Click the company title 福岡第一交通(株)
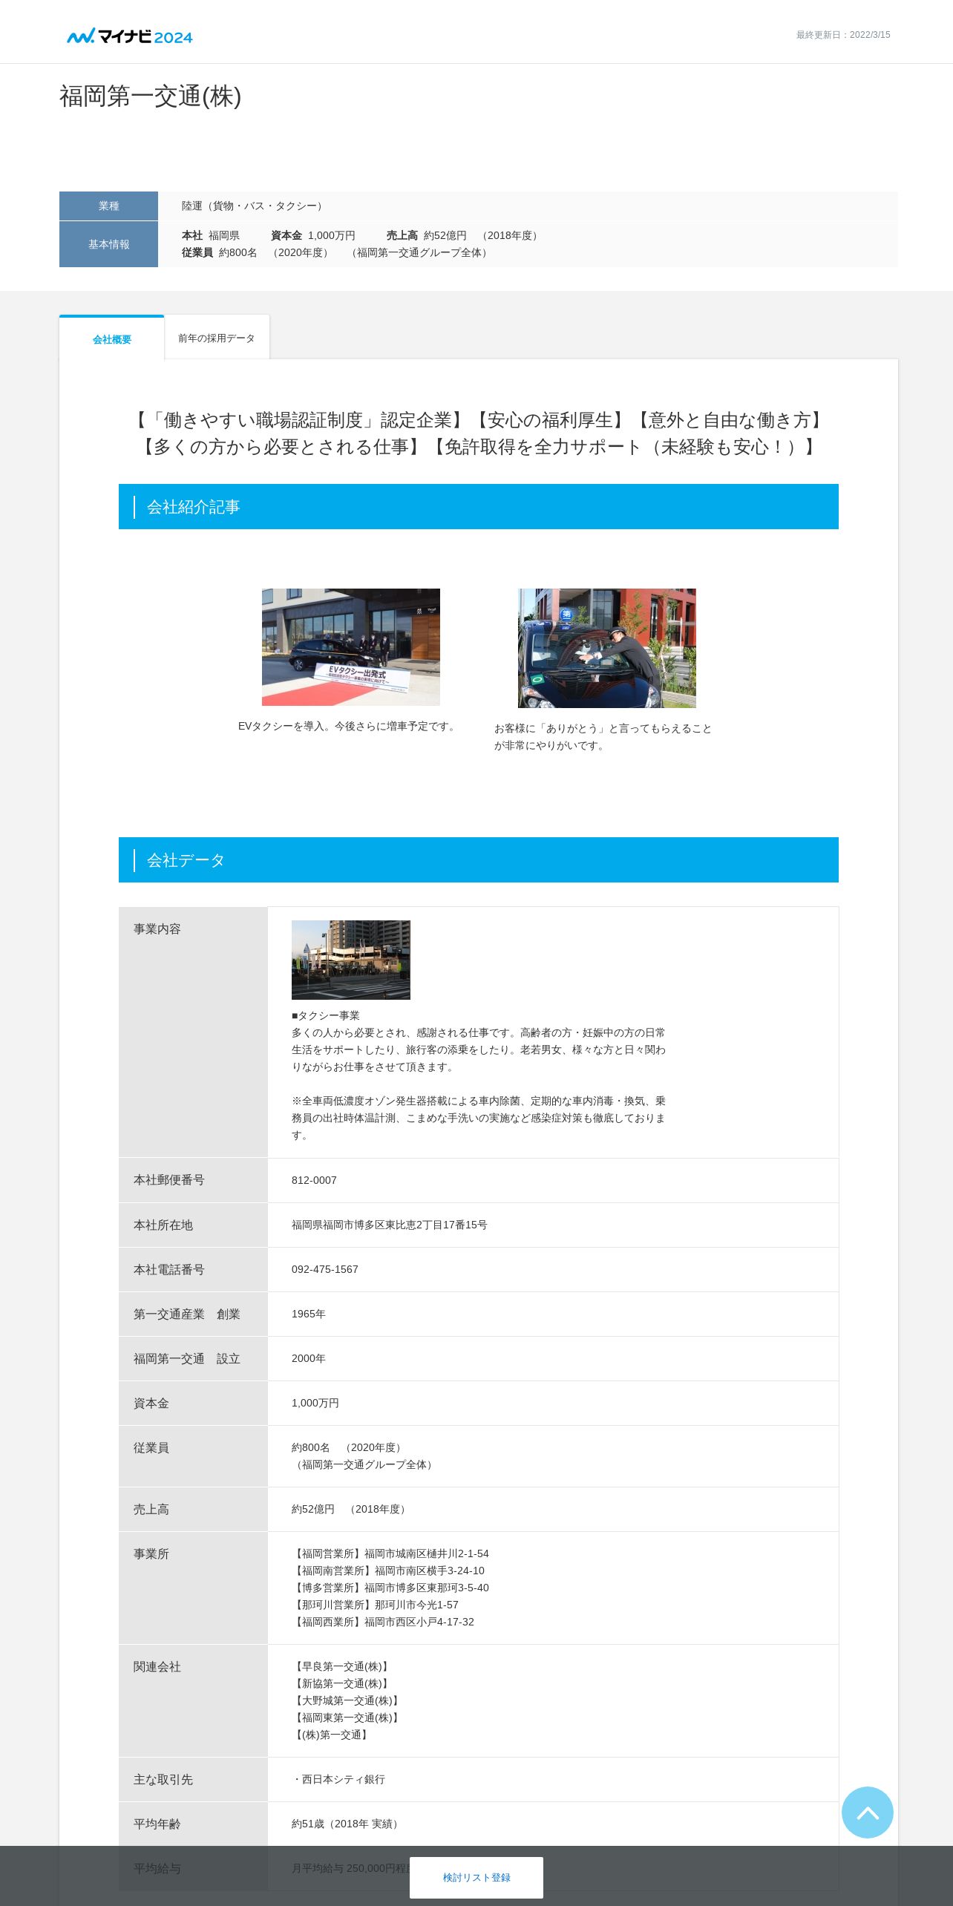Viewport: 953px width, 1906px height. (x=151, y=96)
